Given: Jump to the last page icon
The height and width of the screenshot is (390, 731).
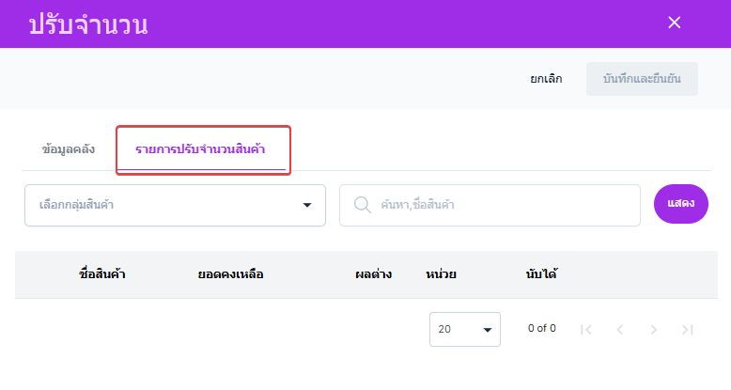Looking at the screenshot, I should 687,330.
